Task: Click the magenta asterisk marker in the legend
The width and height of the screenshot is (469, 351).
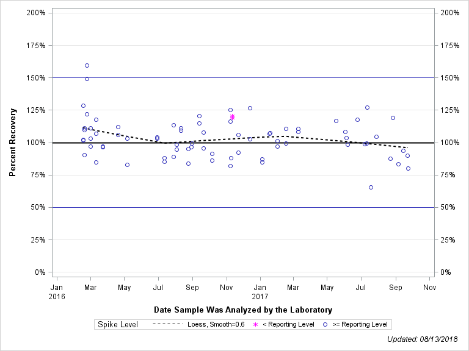Action: (x=255, y=324)
